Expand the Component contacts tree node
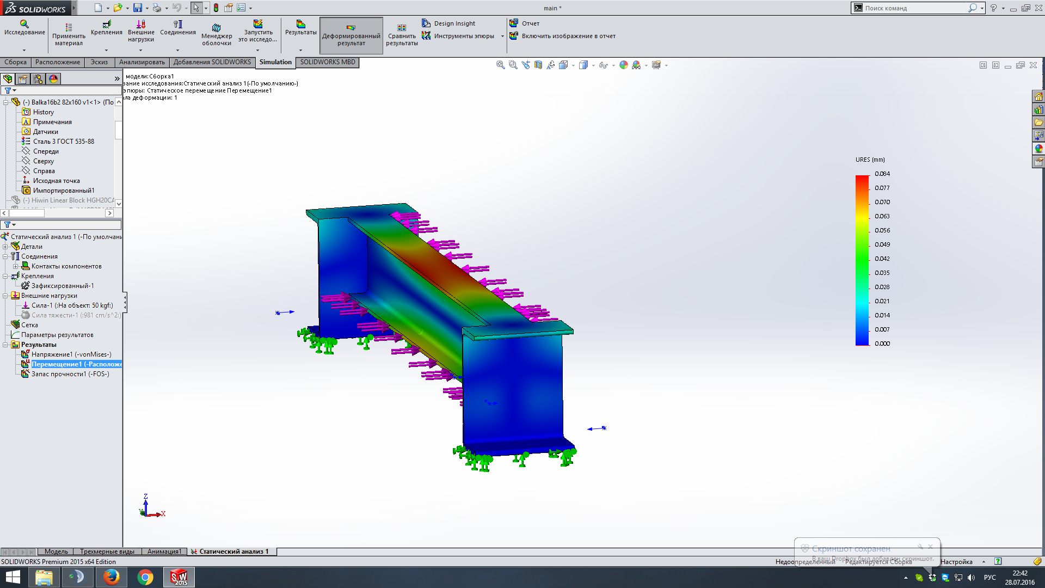The width and height of the screenshot is (1045, 588). click(x=15, y=266)
